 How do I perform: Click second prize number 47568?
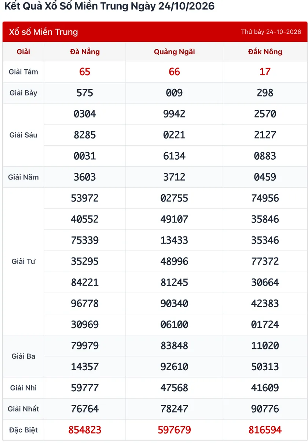174,388
